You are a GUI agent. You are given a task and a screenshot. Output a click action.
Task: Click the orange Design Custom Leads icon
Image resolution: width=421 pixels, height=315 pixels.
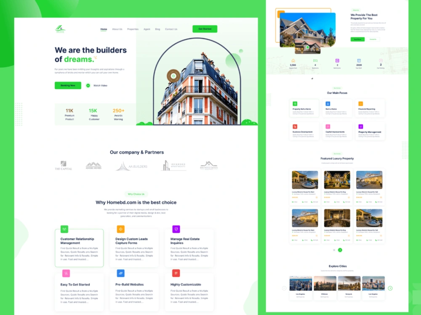click(120, 229)
